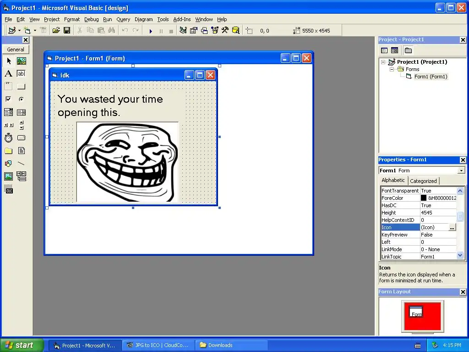This screenshot has width=469, height=352.
Task: Select the PictureBox tool
Action: pos(21,61)
